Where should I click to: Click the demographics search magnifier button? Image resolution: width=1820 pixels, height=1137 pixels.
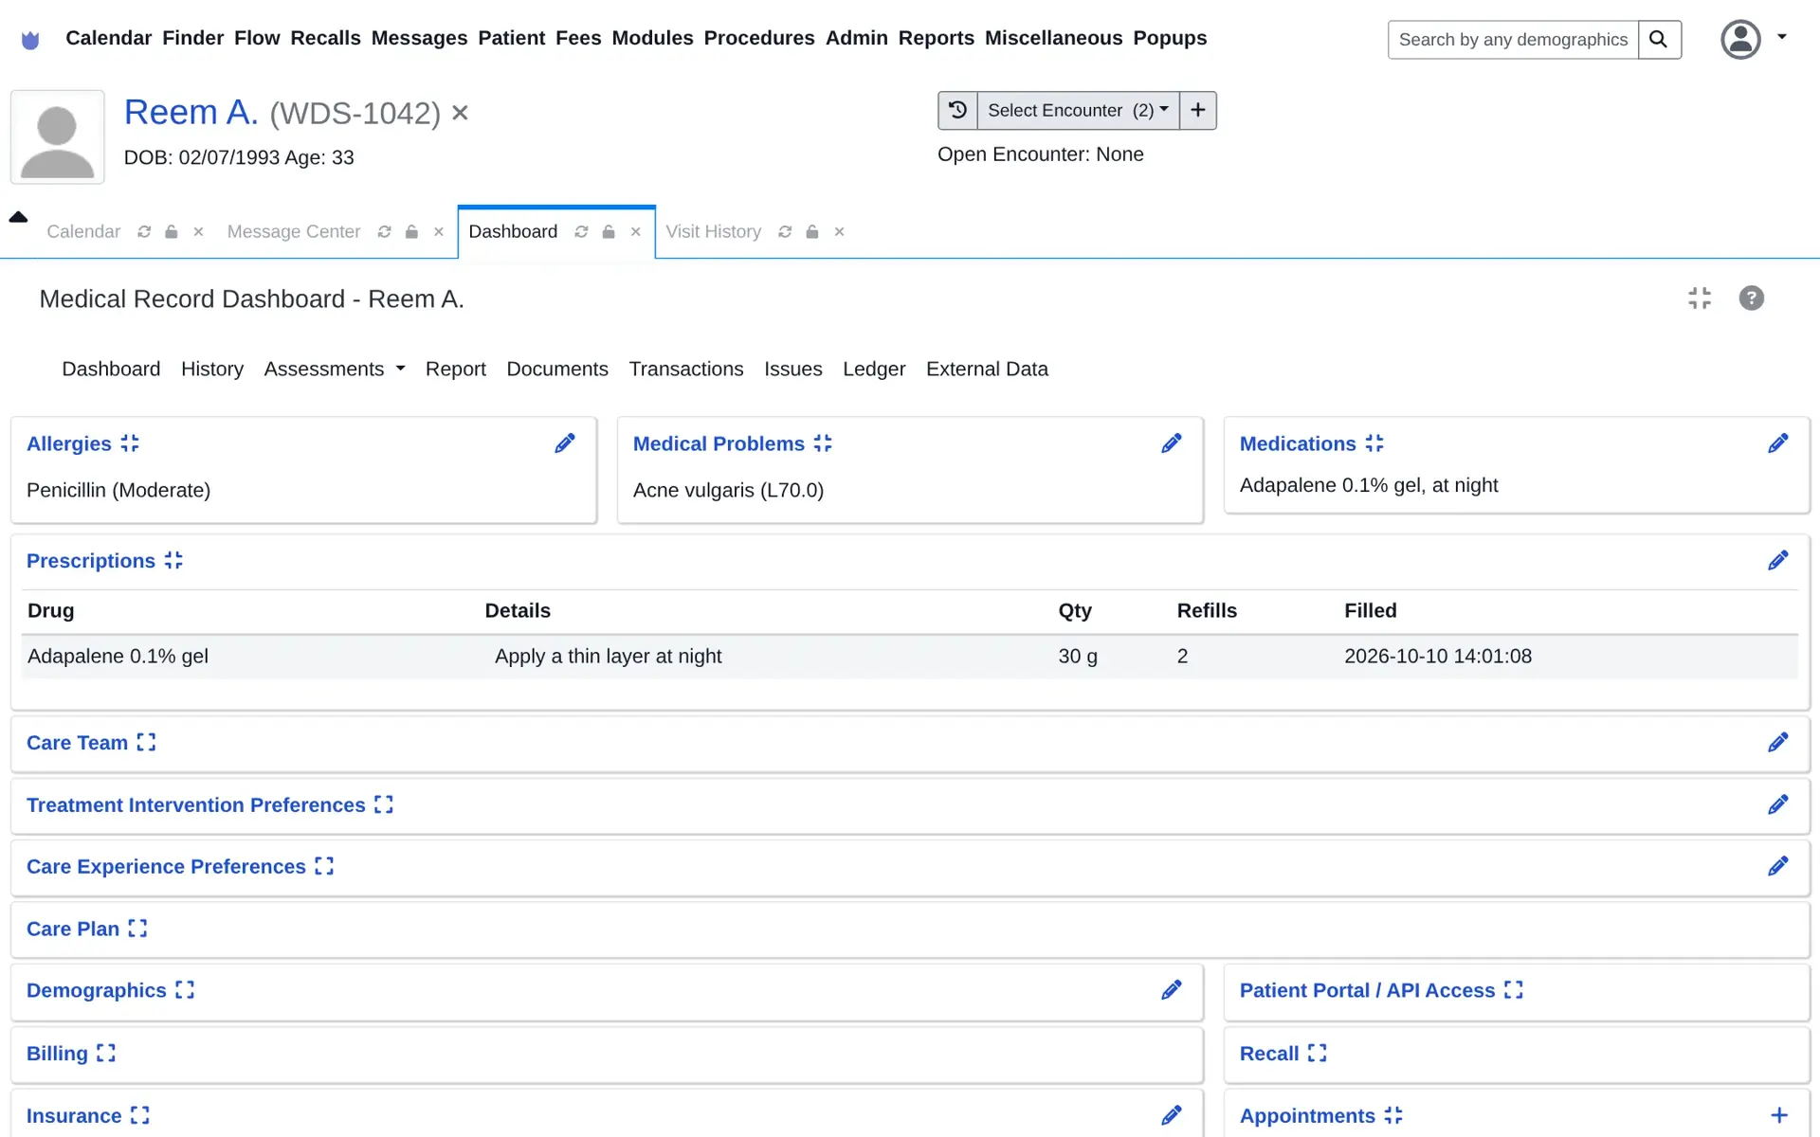coord(1659,40)
